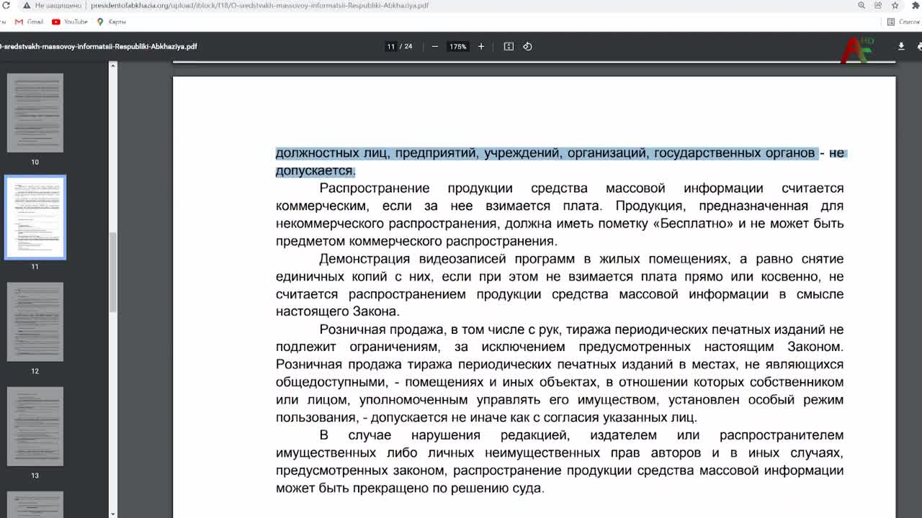Select page 12 thumbnail
The width and height of the screenshot is (922, 518).
click(35, 322)
